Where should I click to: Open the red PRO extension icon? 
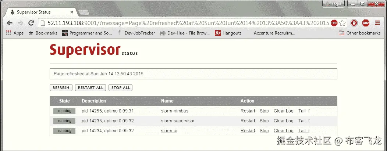click(334, 23)
